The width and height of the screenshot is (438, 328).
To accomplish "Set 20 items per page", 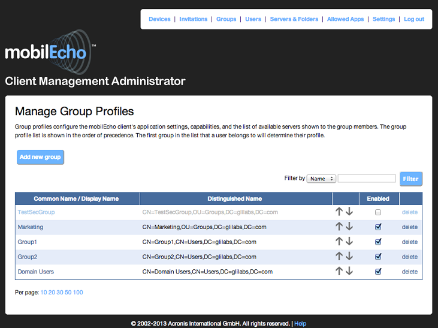I will [x=52, y=292].
